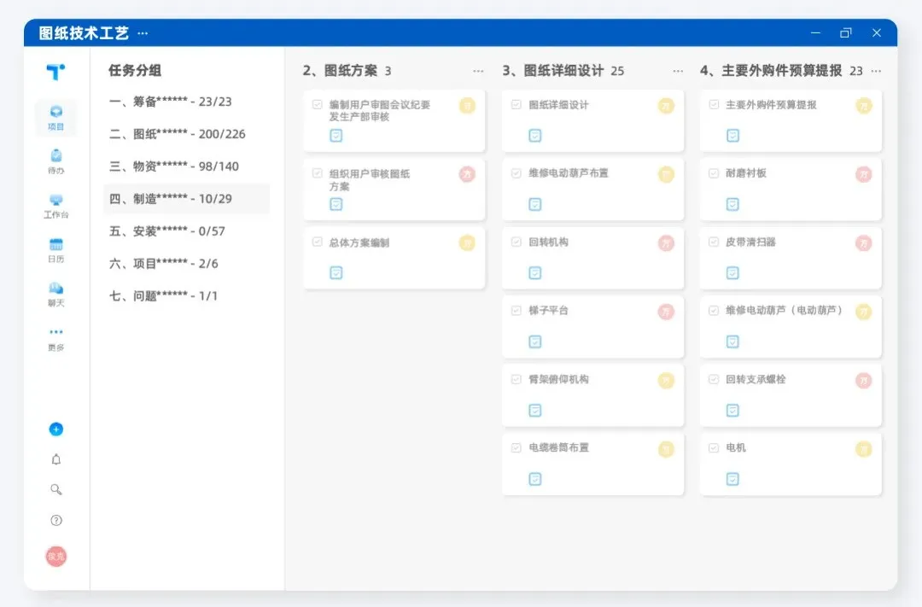Click the 任务分组 panel heading
This screenshot has height=607, width=922.
pyautogui.click(x=135, y=71)
